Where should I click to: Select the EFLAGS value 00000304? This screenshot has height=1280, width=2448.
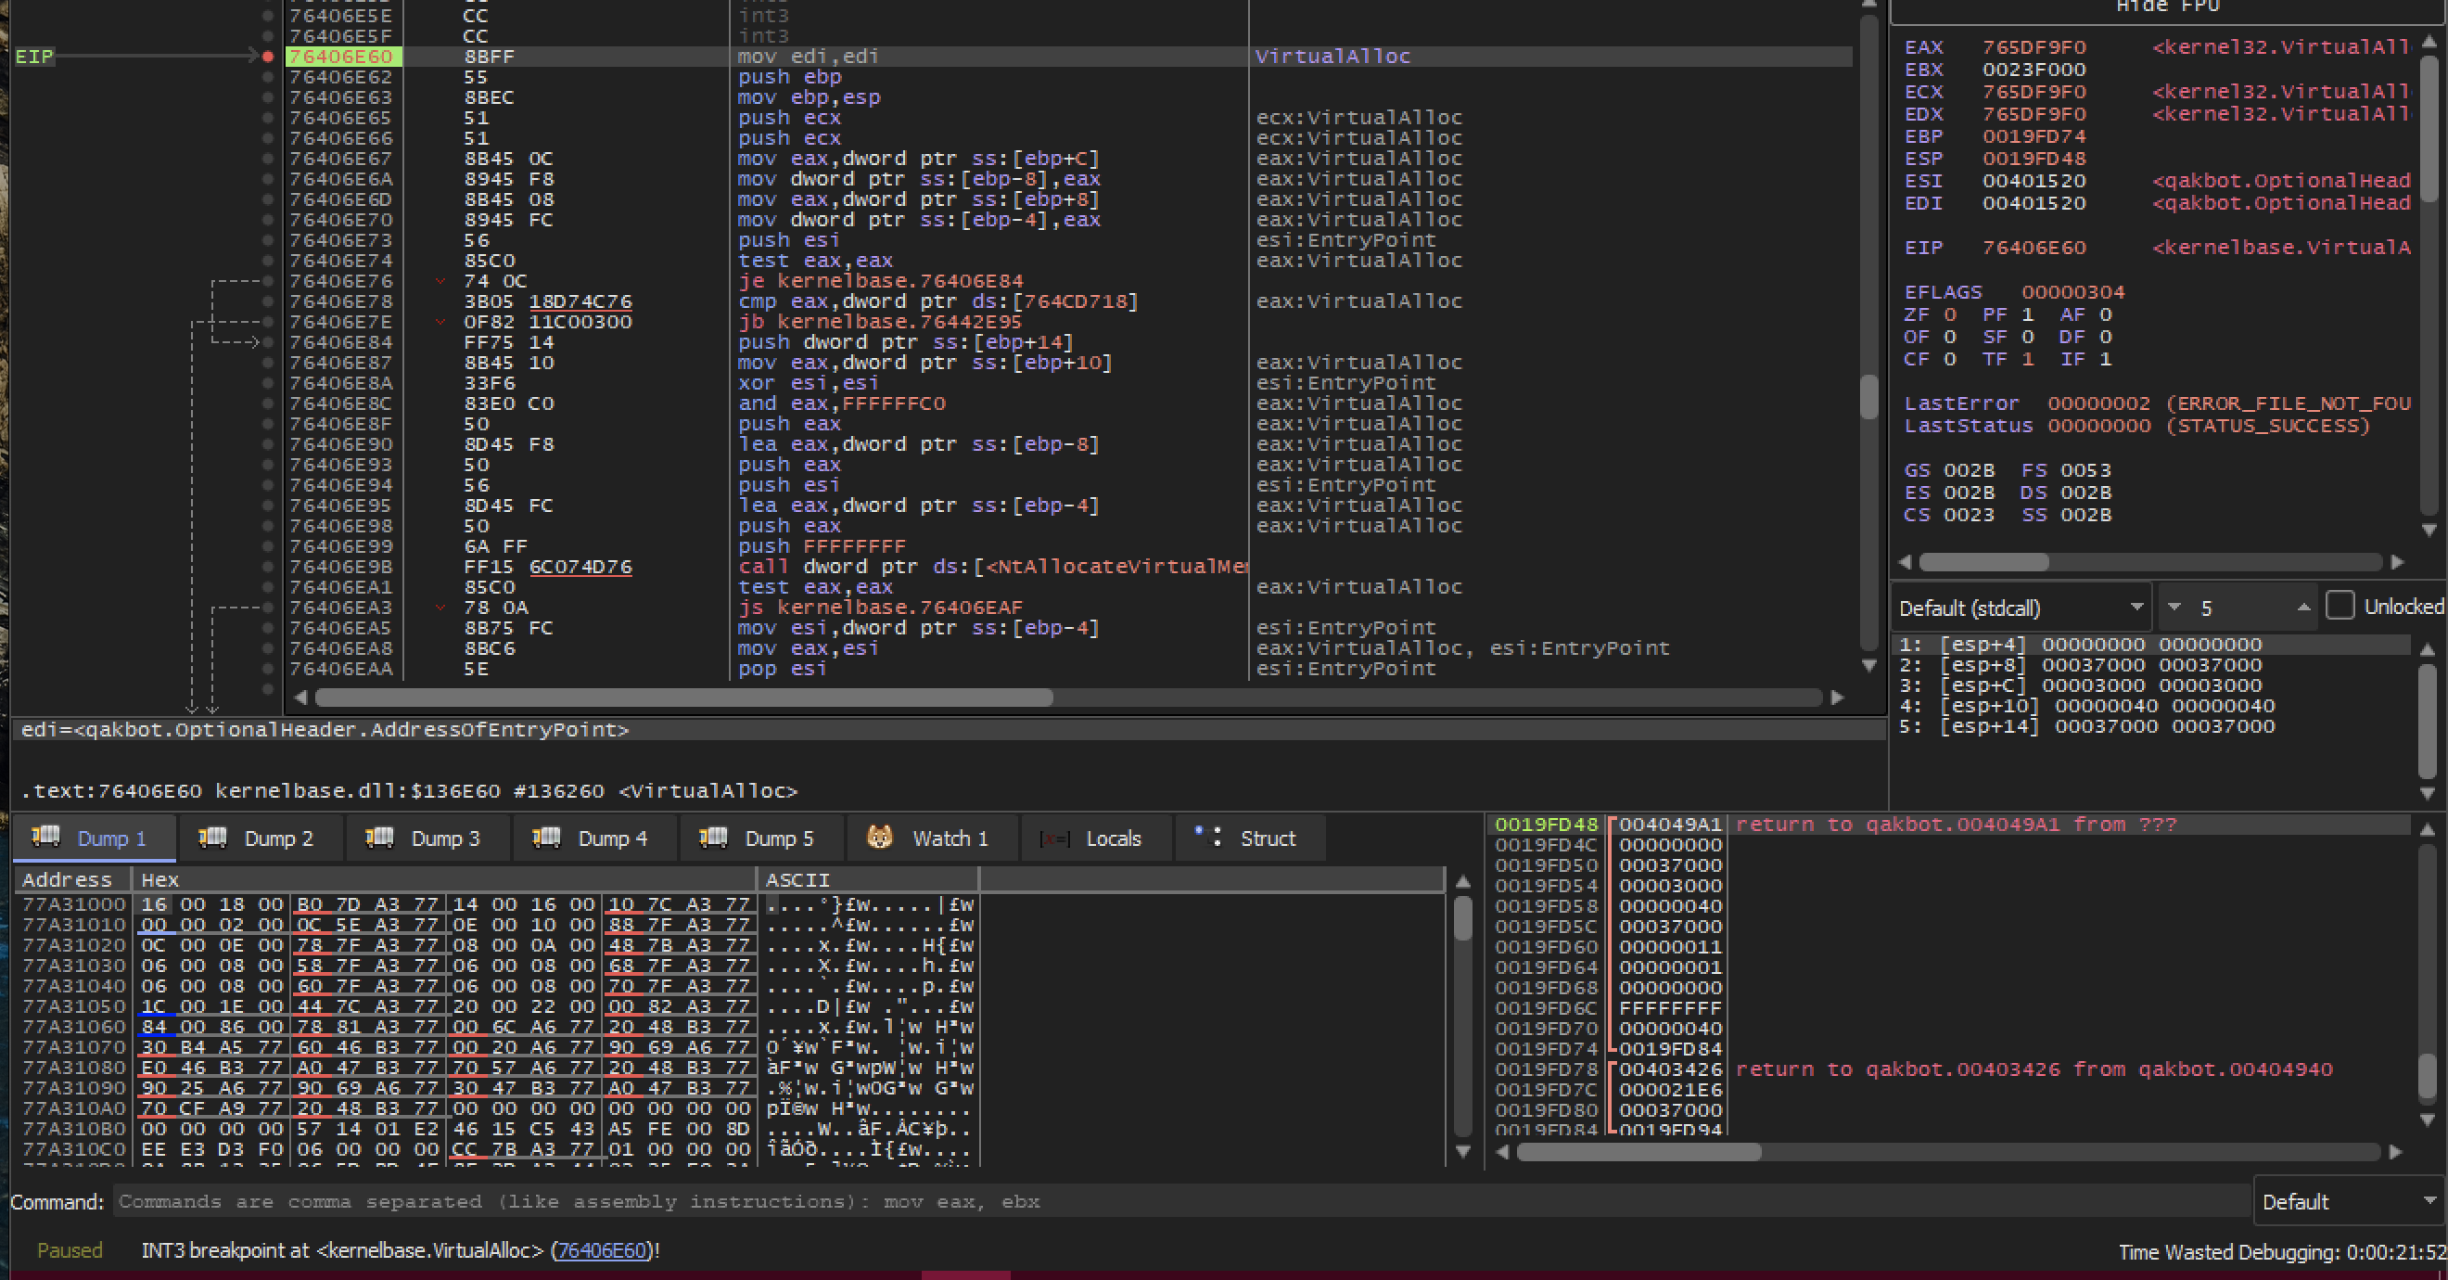[x=2072, y=293]
